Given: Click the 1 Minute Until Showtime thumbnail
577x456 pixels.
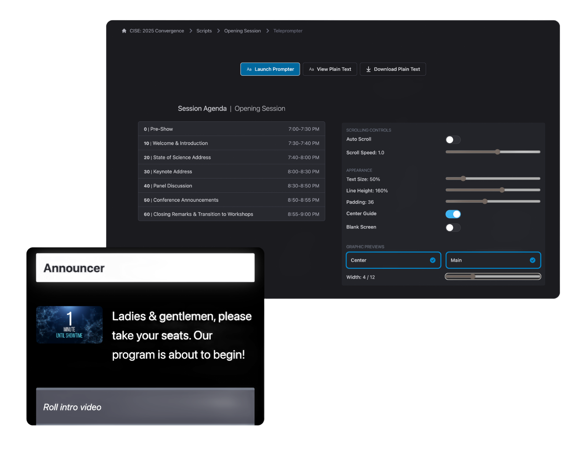Looking at the screenshot, I should click(x=69, y=325).
